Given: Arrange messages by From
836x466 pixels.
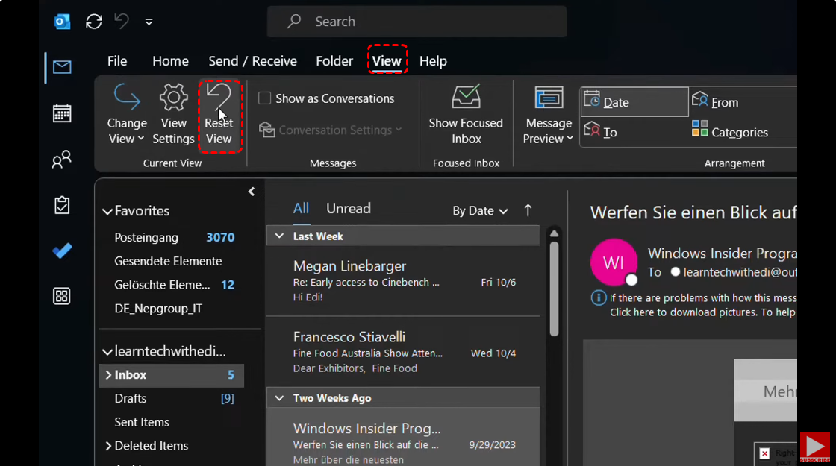Looking at the screenshot, I should tap(715, 102).
